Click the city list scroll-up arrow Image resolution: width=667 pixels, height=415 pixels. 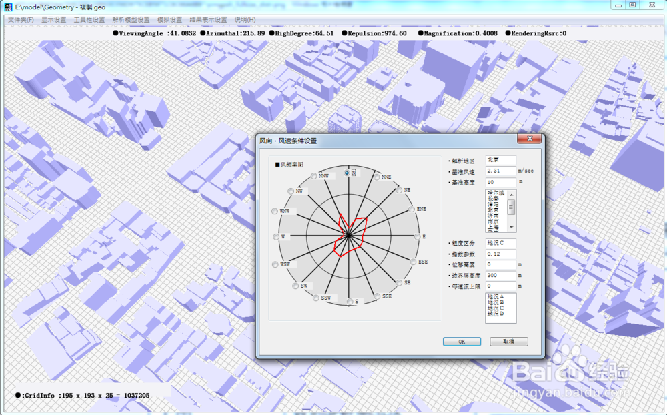pos(512,194)
